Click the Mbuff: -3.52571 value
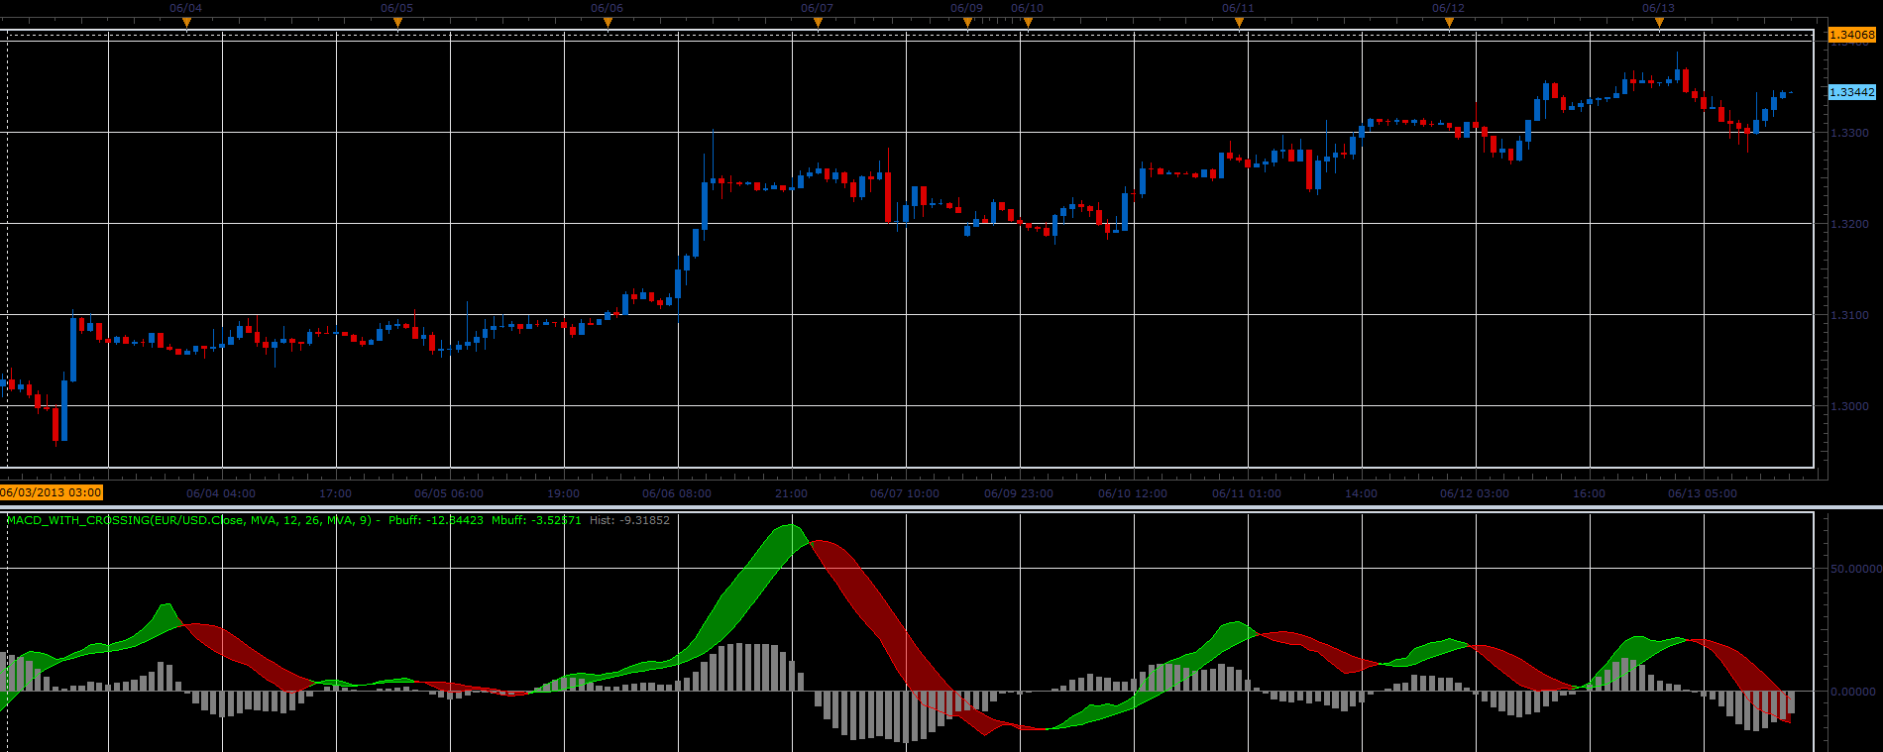The image size is (1883, 752). pos(536,520)
